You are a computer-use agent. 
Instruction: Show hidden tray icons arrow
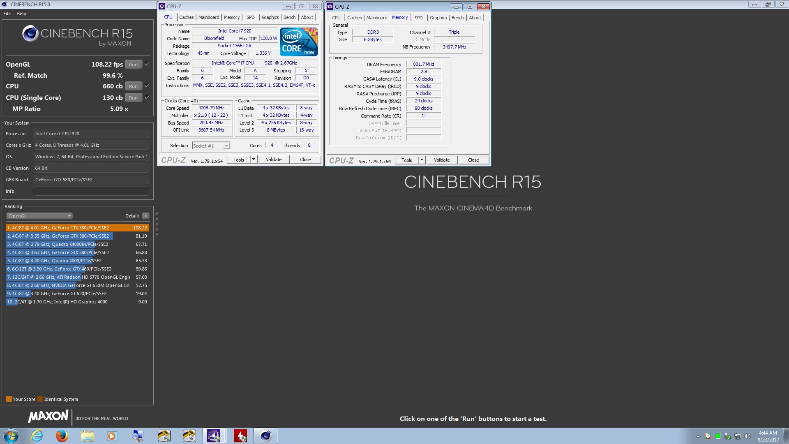click(698, 436)
